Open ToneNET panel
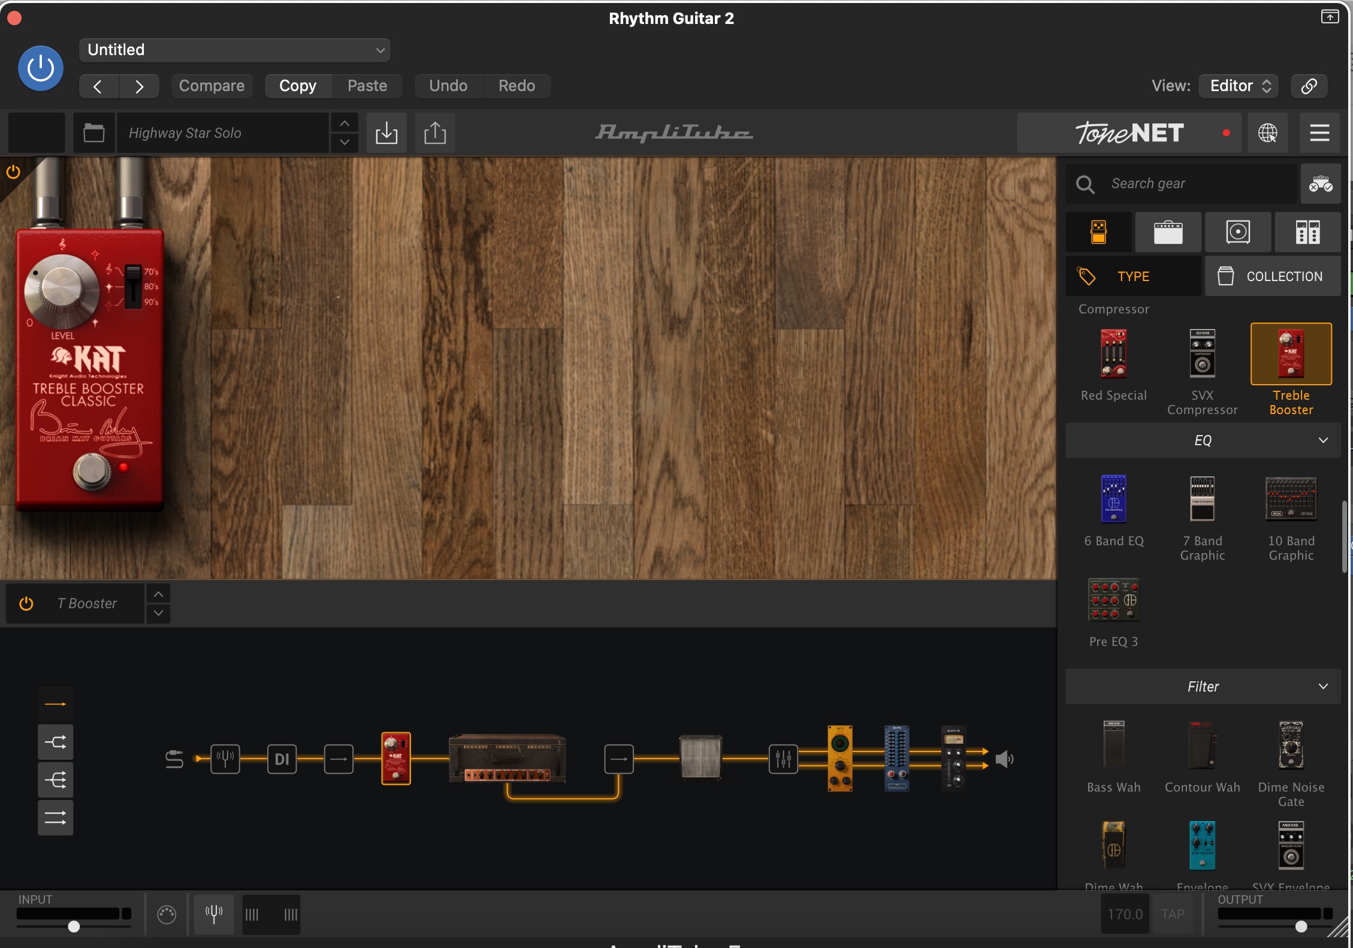The height and width of the screenshot is (948, 1353). [x=1129, y=133]
